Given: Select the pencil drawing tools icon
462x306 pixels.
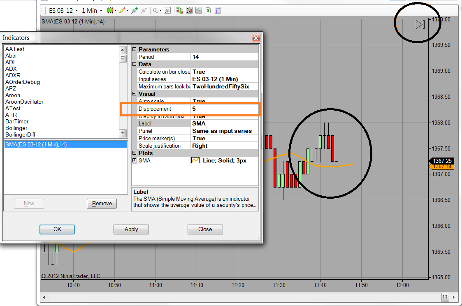Looking at the screenshot, I should click(x=122, y=11).
